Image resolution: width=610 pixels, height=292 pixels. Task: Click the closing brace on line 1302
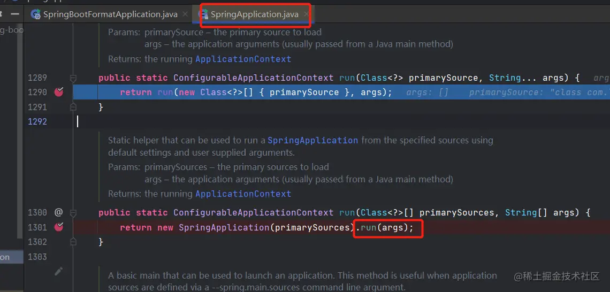tap(101, 242)
